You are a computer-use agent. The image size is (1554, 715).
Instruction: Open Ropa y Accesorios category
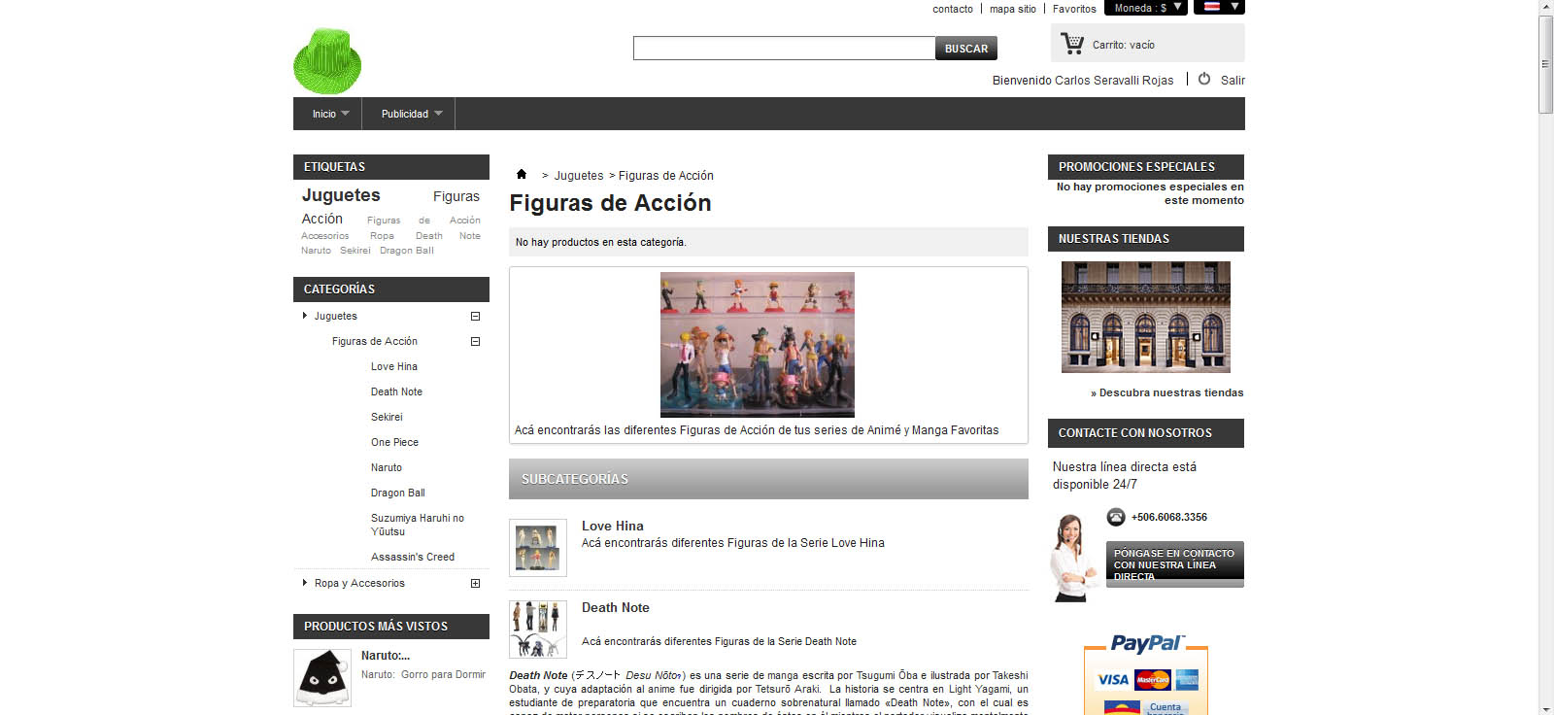[x=359, y=583]
